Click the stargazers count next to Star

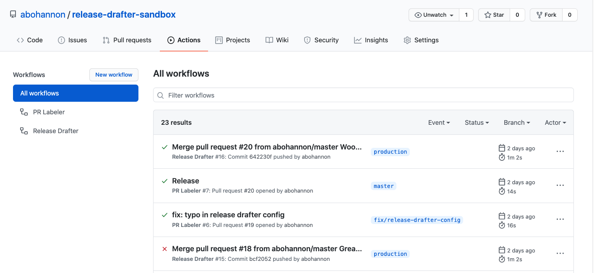(517, 15)
